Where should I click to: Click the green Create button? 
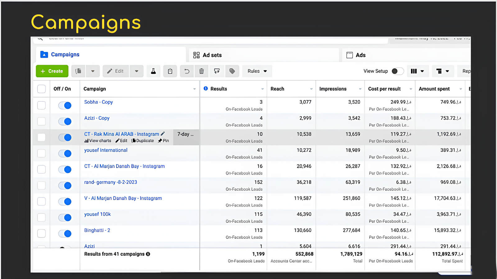pyautogui.click(x=52, y=71)
